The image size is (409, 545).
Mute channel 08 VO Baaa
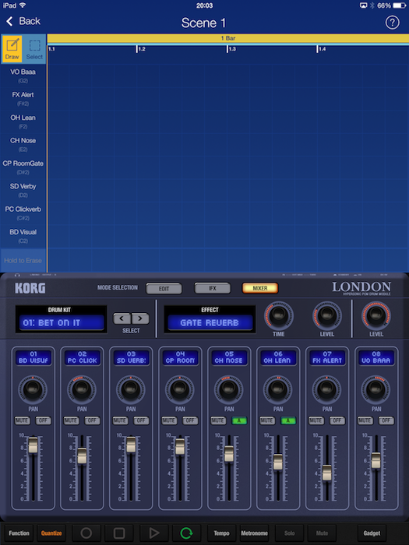pyautogui.click(x=365, y=420)
